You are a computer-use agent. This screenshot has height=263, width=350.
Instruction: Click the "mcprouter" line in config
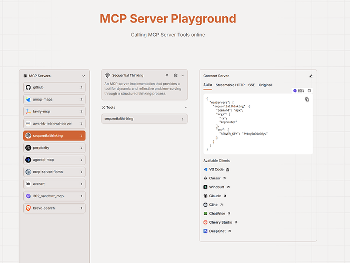[228, 122]
